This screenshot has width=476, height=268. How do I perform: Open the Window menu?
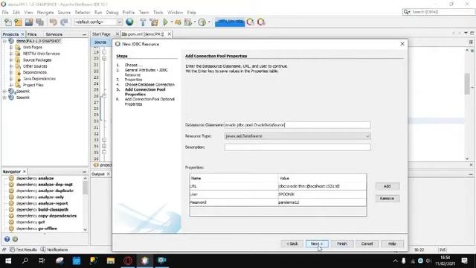(x=176, y=13)
